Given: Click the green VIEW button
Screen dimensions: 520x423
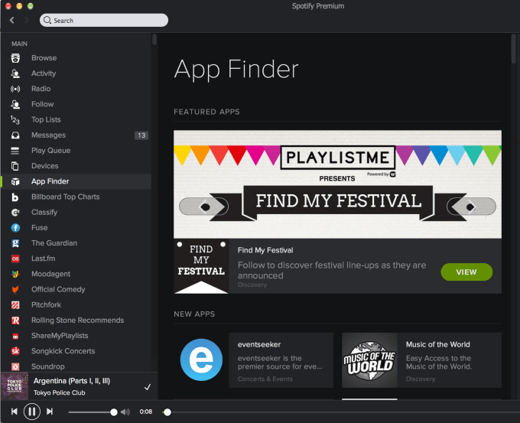Looking at the screenshot, I should click(x=466, y=272).
